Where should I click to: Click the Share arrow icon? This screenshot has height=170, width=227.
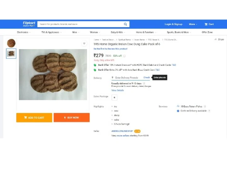215,39
